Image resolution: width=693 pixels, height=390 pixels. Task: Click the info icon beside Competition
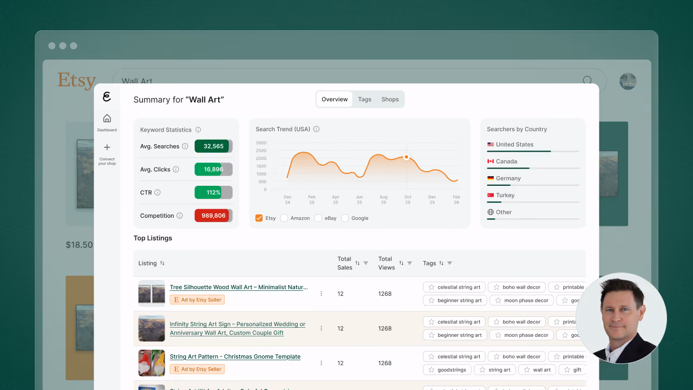point(180,216)
